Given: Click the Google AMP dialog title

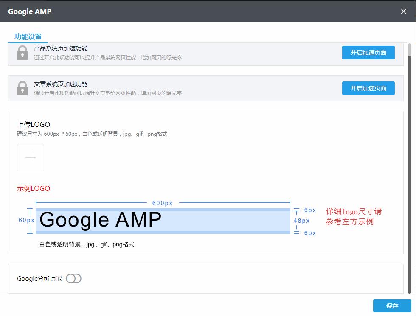Looking at the screenshot, I should pos(30,11).
